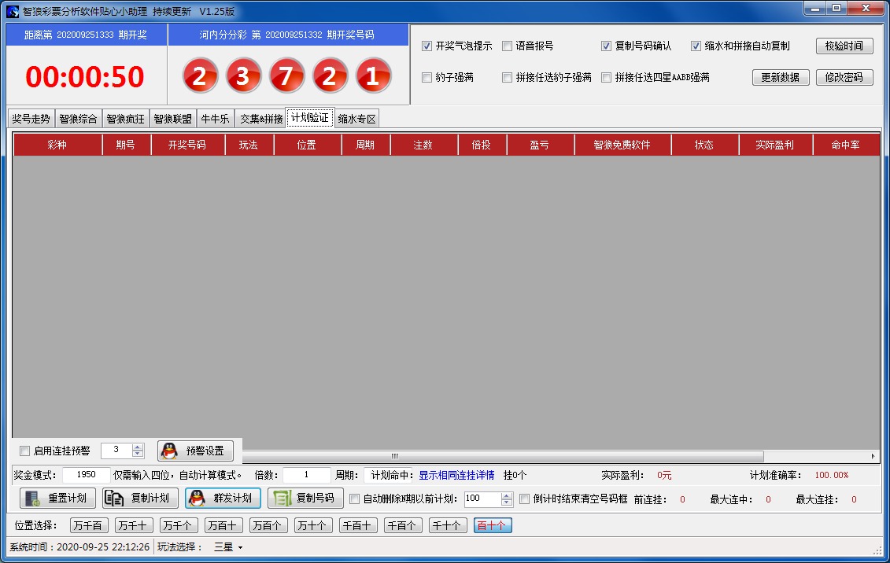
Task: Open 预警设置 alert settings with penguin icon
Action: pyautogui.click(x=195, y=451)
